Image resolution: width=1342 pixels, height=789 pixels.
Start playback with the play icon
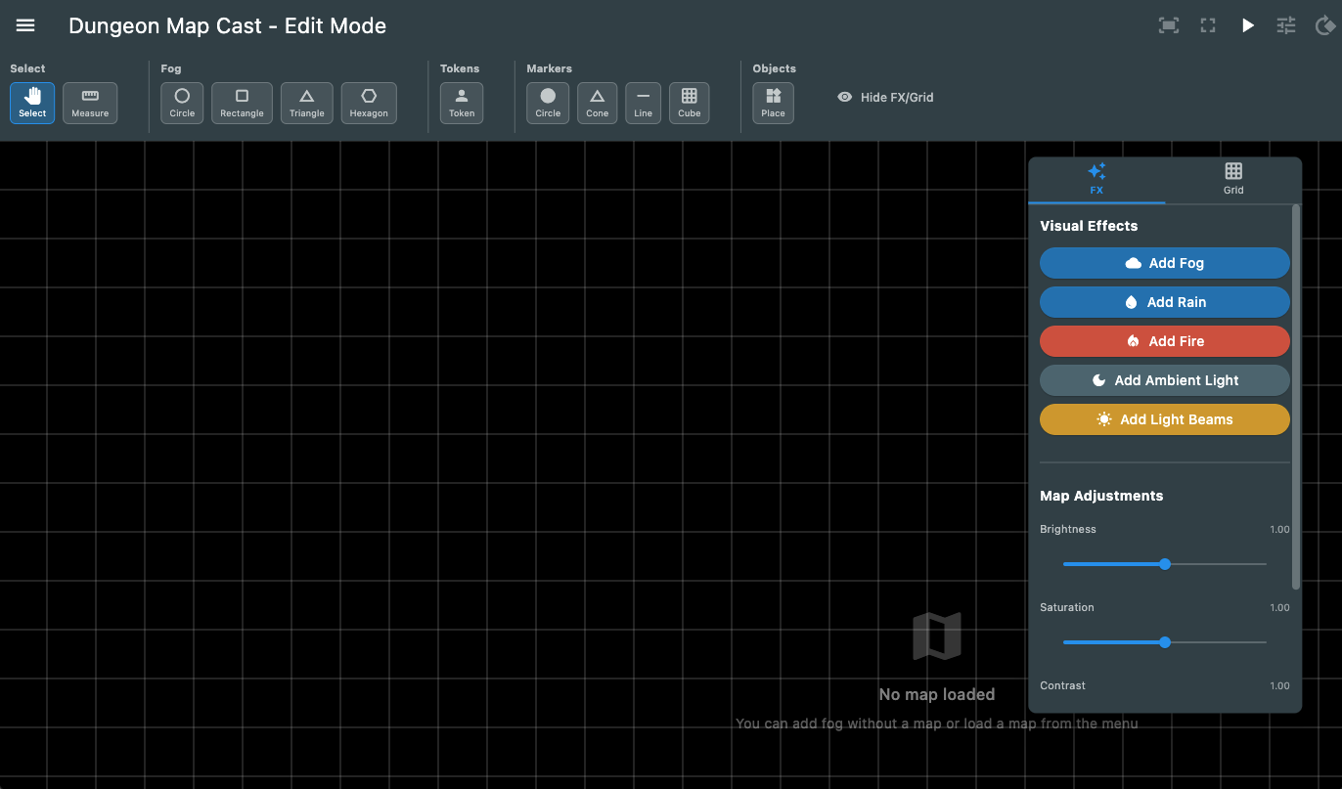point(1247,25)
